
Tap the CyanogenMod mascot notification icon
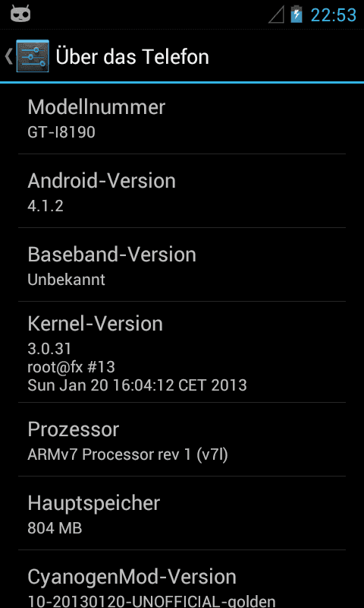(x=20, y=14)
